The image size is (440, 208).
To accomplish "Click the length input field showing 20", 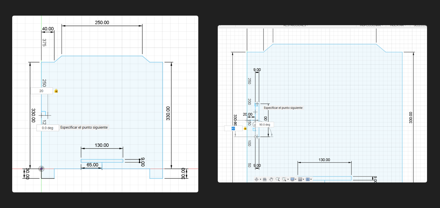I will click(41, 91).
